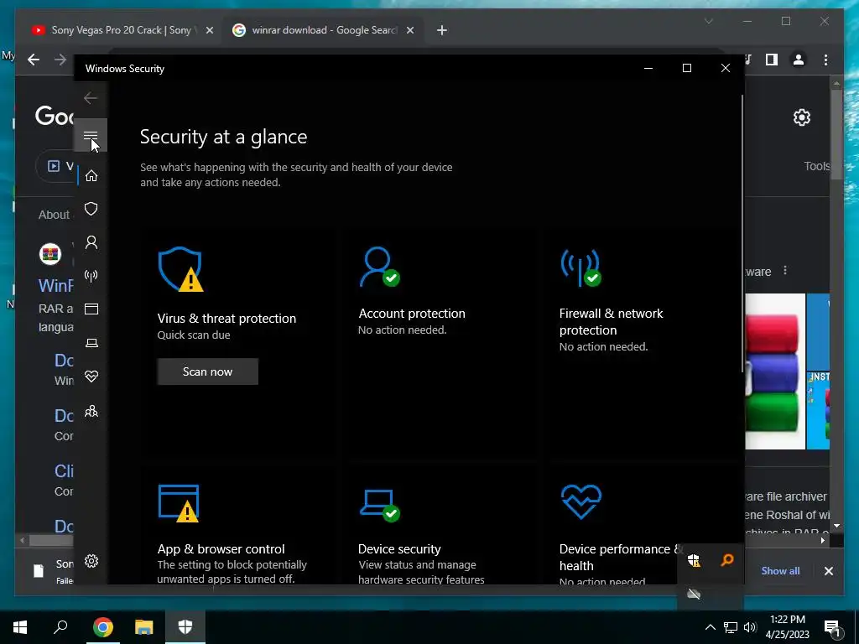Viewport: 859px width, 644px height.
Task: Open Account protection person sidebar icon
Action: [x=91, y=242]
